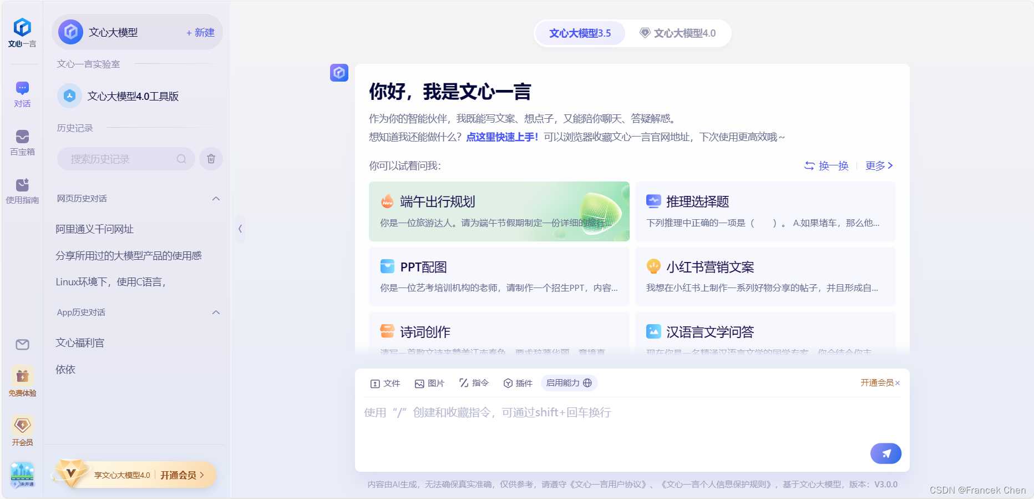Viewport: 1034px width, 499px height.
Task: Click the 推理选择题 monitor icon
Action: (653, 201)
